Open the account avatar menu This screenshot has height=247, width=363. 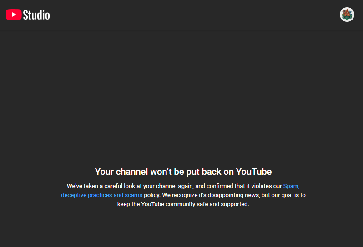point(347,15)
